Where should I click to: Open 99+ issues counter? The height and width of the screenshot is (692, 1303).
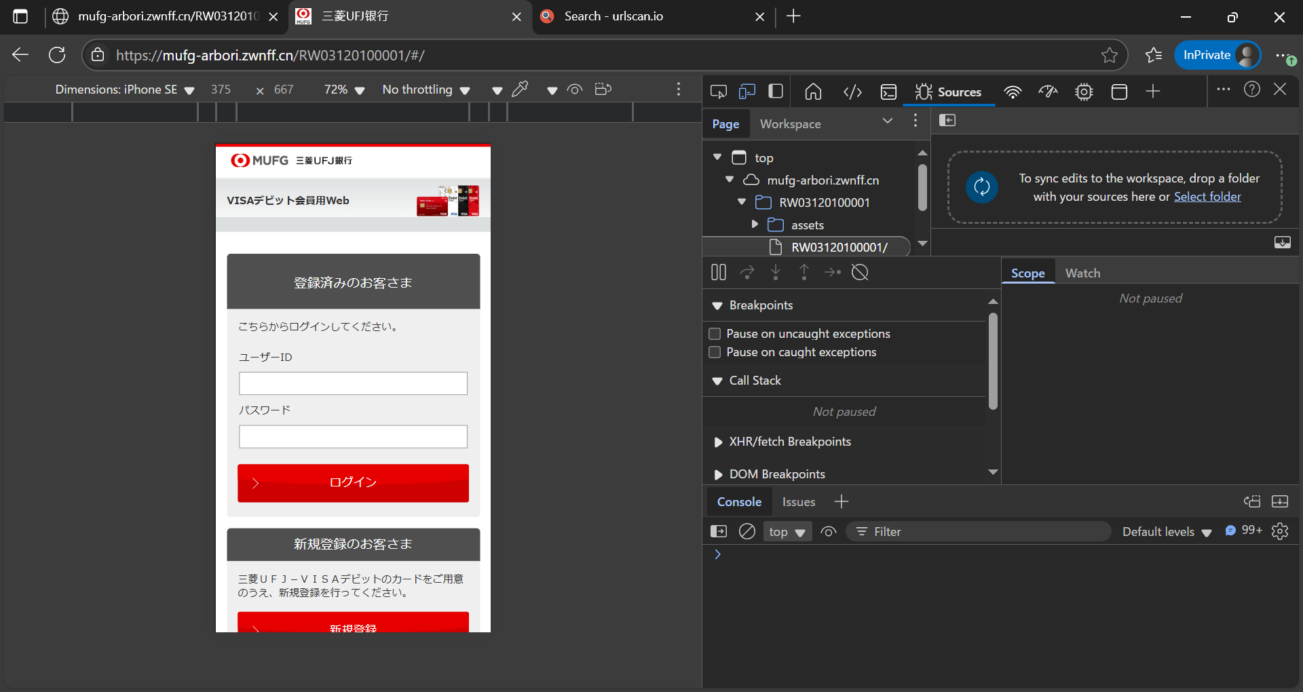[1243, 531]
